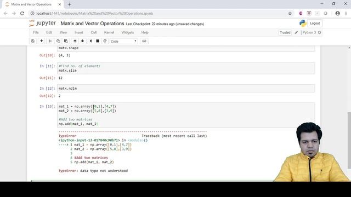Click the Logout button
The image size is (351, 197).
click(315, 23)
